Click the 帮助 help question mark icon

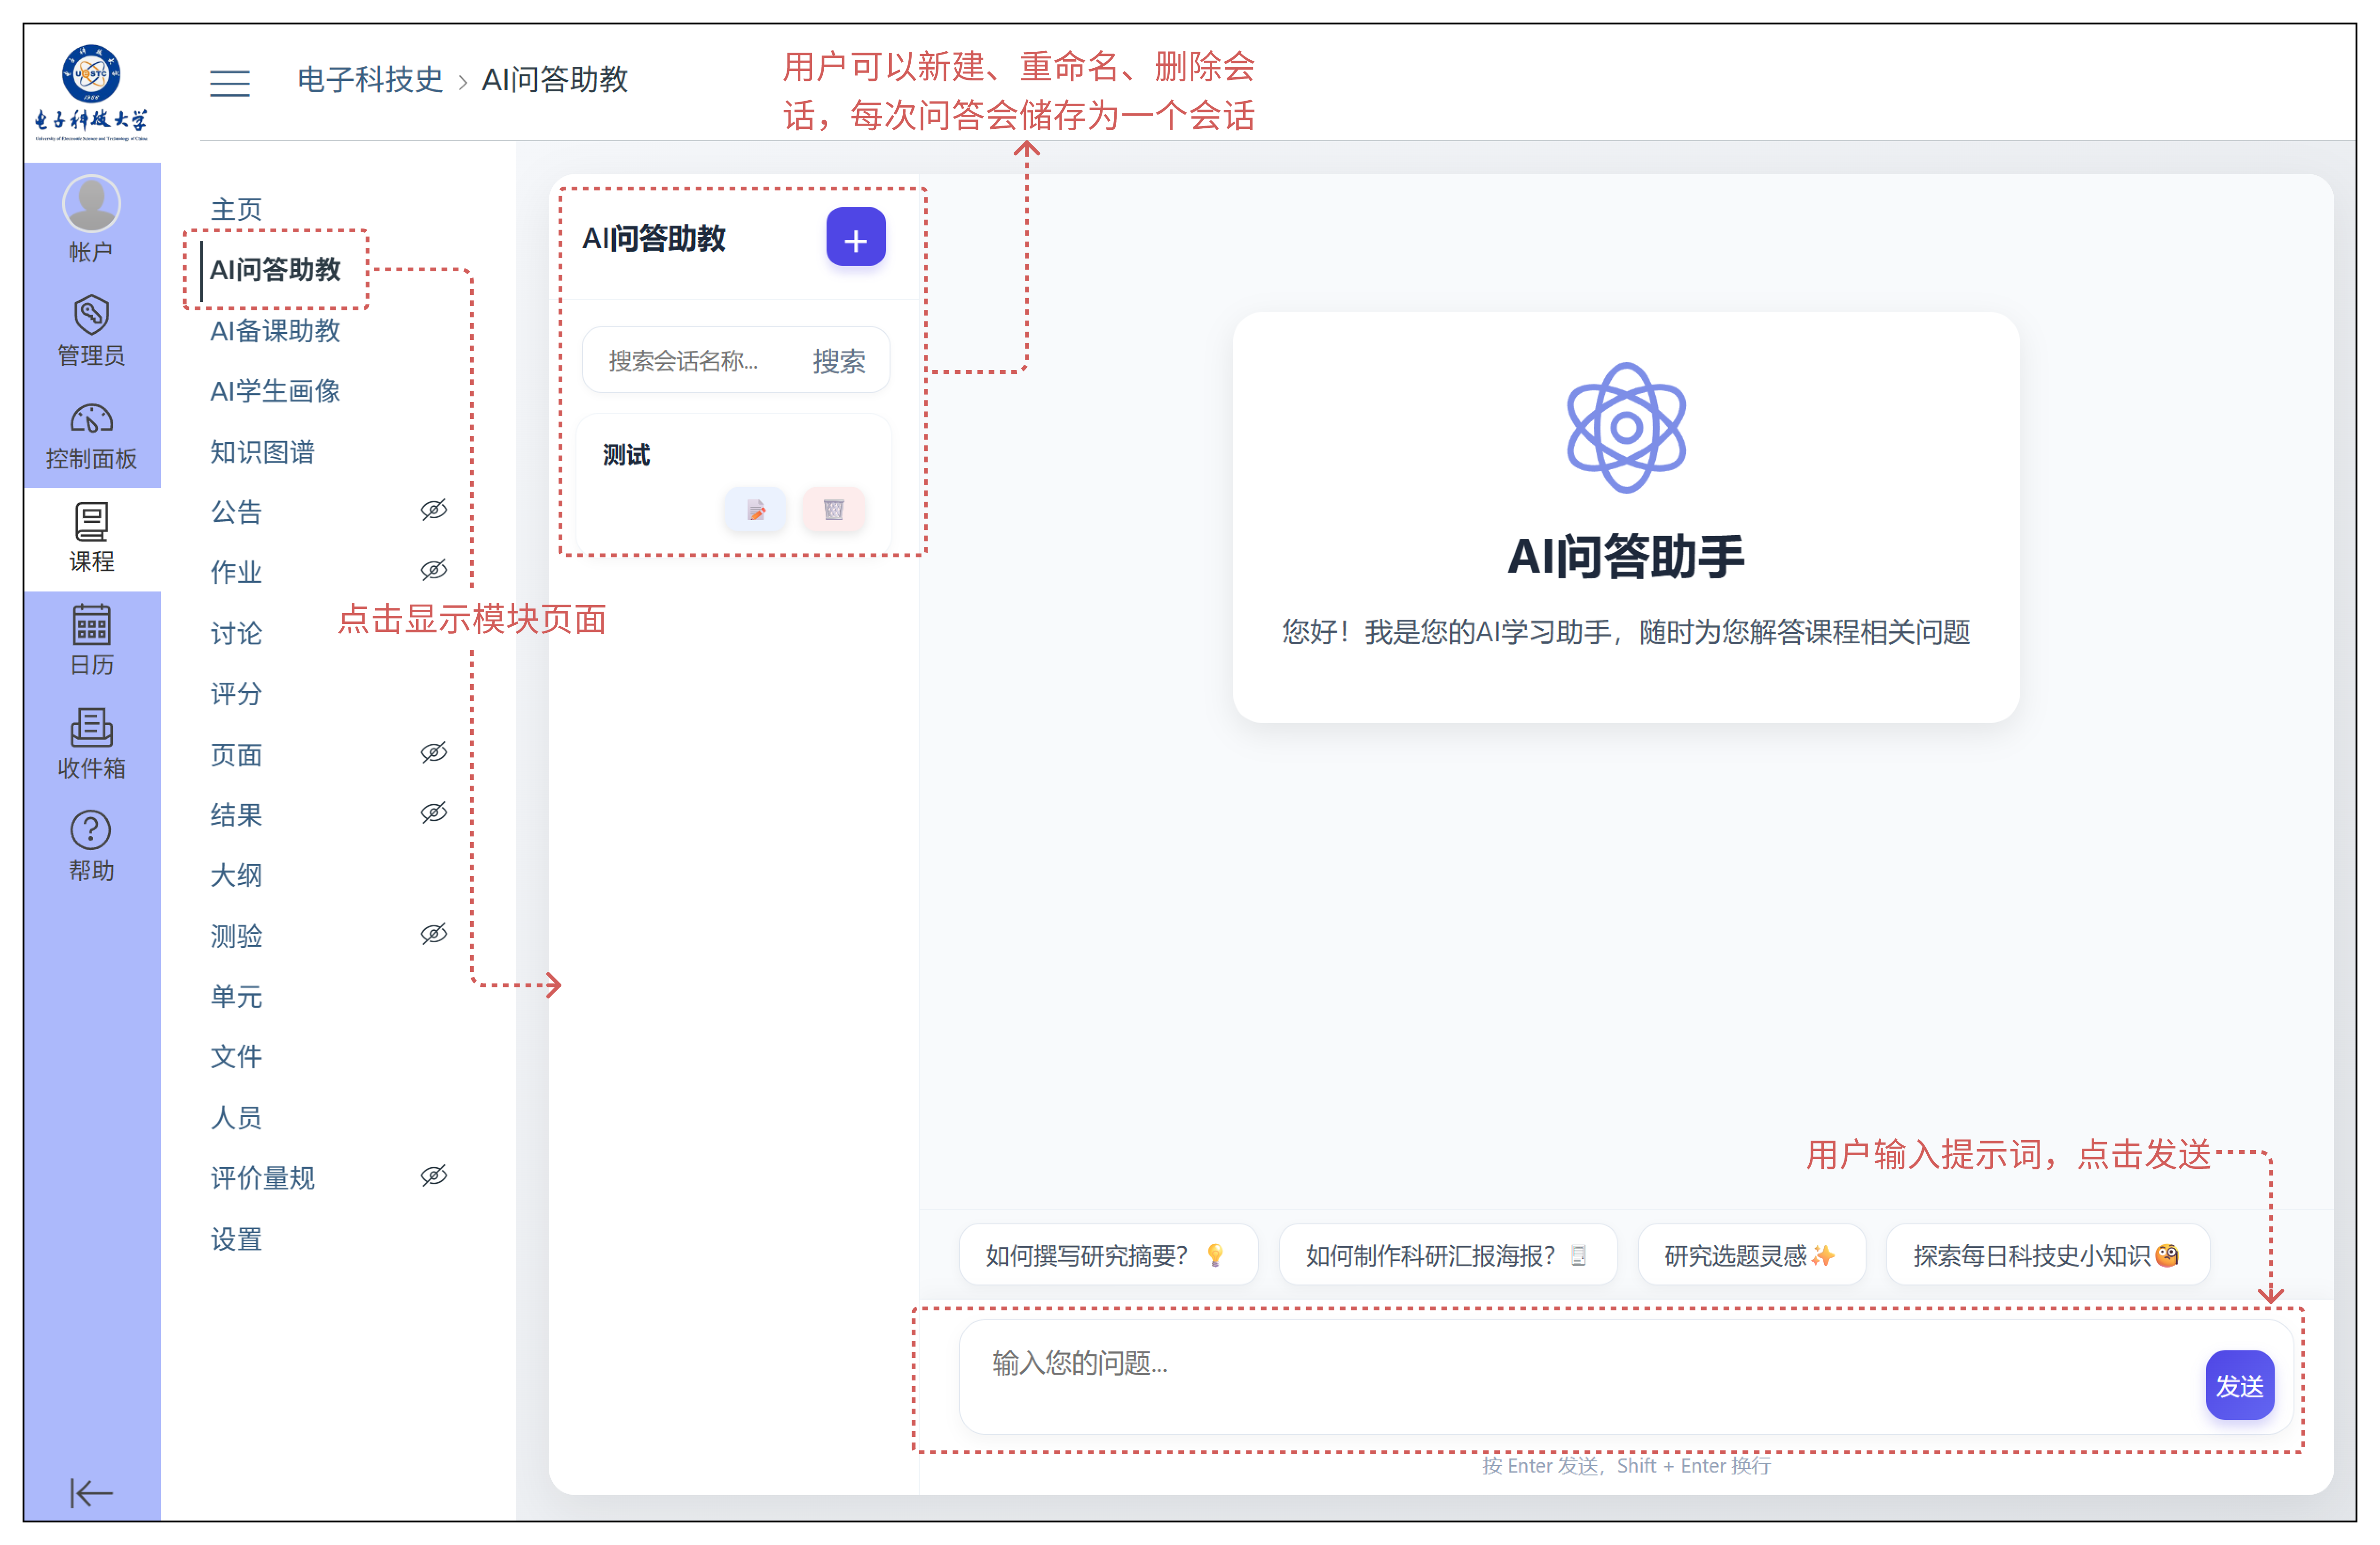point(91,845)
